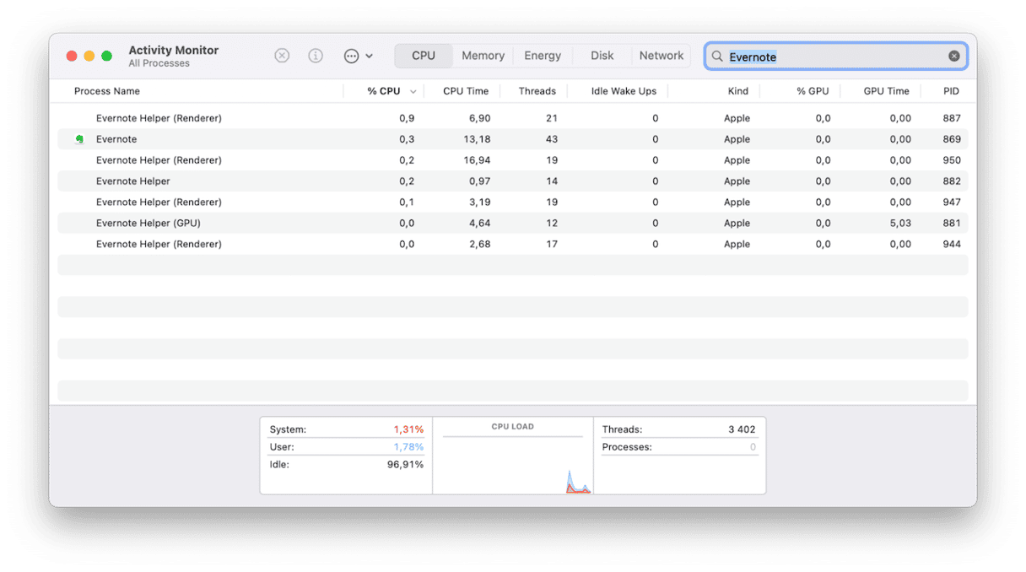Select the CPU tab
Viewport: 1026px width, 572px height.
424,56
